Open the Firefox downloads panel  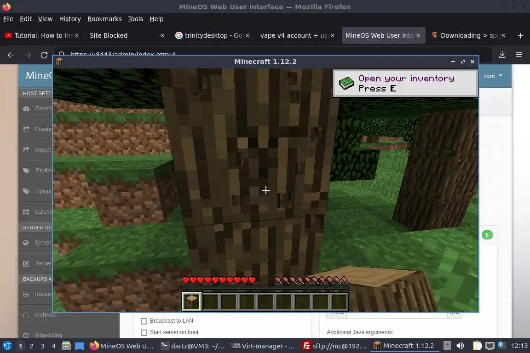click(x=502, y=55)
